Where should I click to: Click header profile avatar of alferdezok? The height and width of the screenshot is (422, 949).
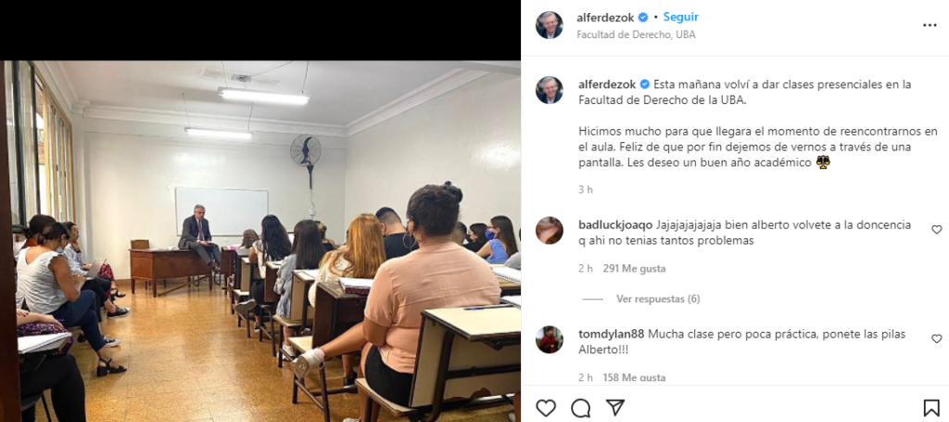click(x=550, y=25)
